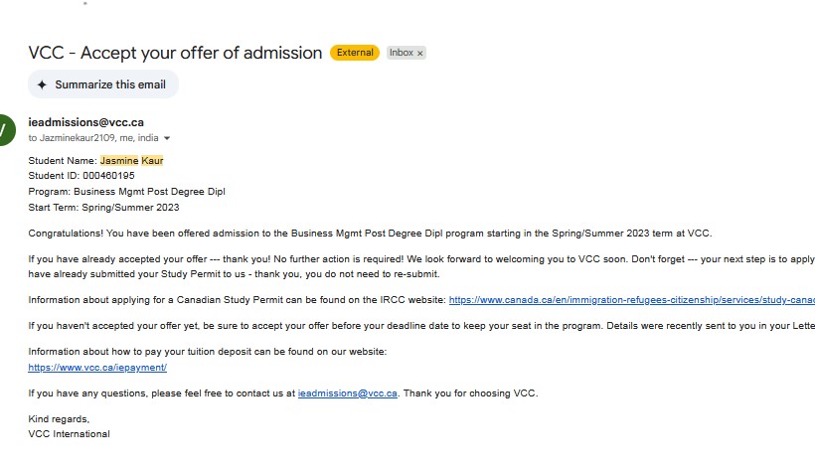815x470 pixels.
Task: Expand recipient details with the small arrow
Action: (x=167, y=138)
